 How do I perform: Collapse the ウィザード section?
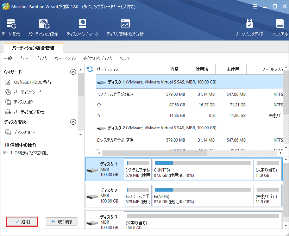point(73,72)
